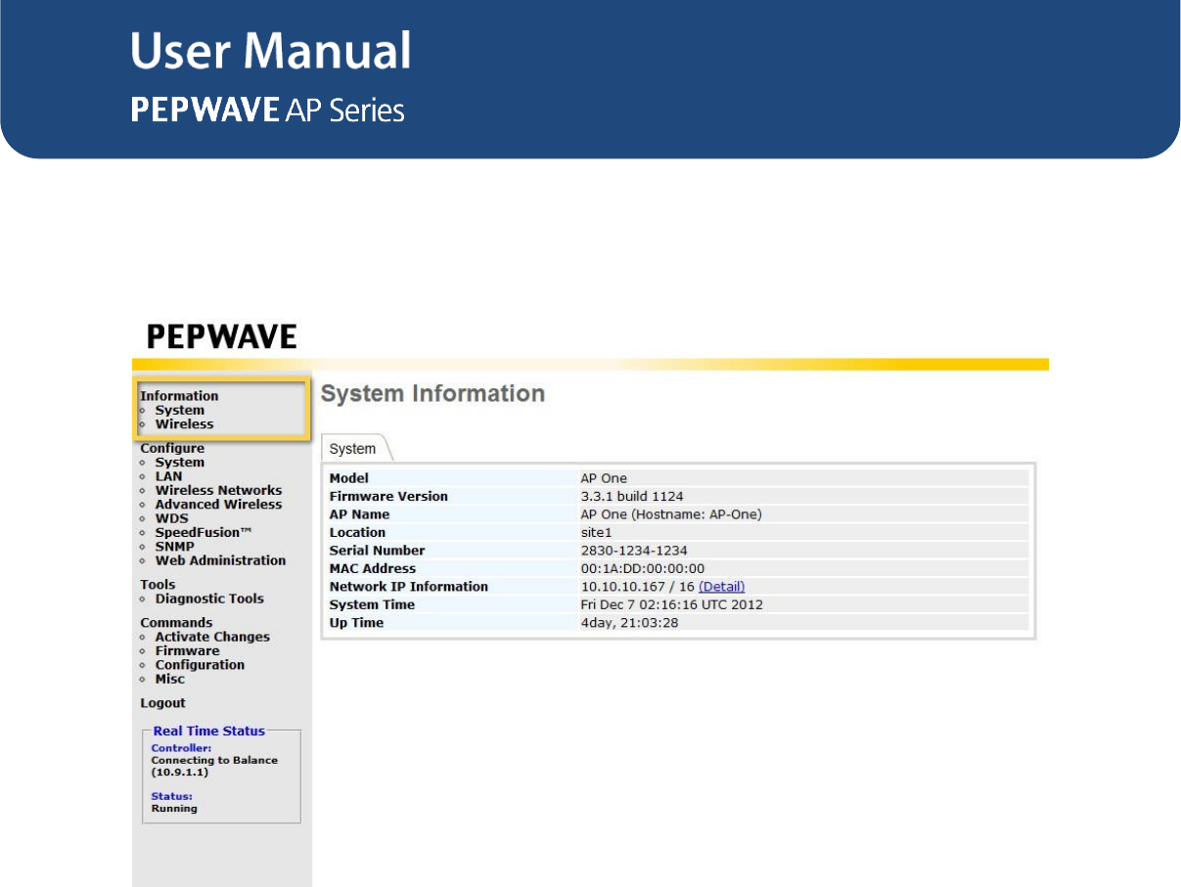Click firmware version 3.3.1 build 1124
Image resolution: width=1181 pixels, height=887 pixels.
(x=632, y=497)
